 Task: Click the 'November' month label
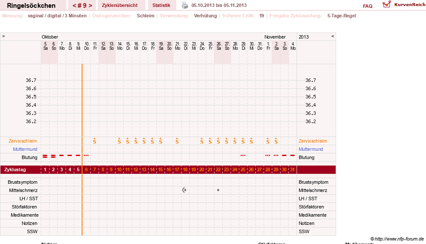(275, 37)
